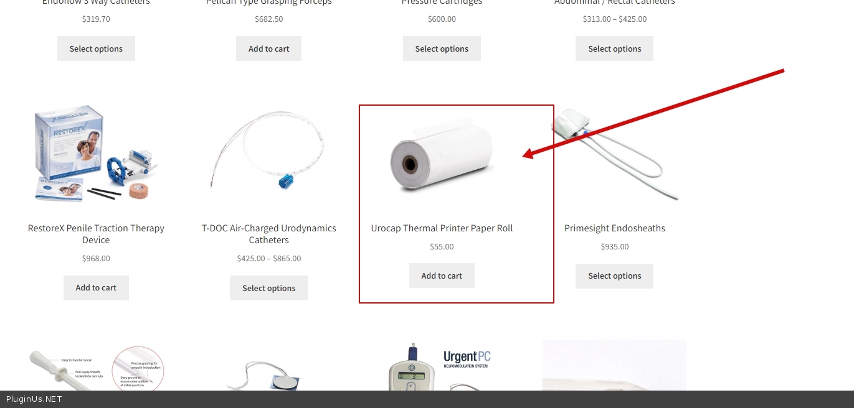Select options for the $600.00 Pressure Cartridges

pyautogui.click(x=442, y=49)
